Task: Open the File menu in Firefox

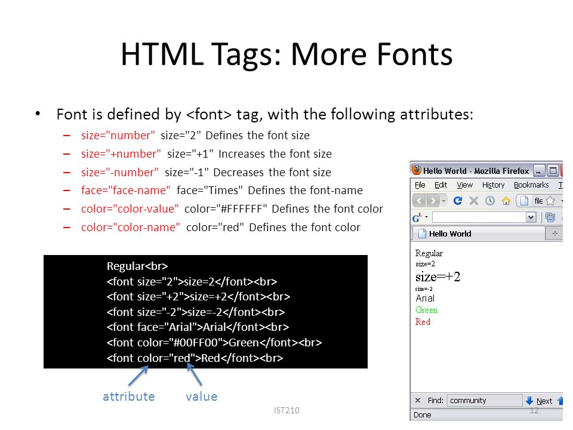Action: pos(420,185)
